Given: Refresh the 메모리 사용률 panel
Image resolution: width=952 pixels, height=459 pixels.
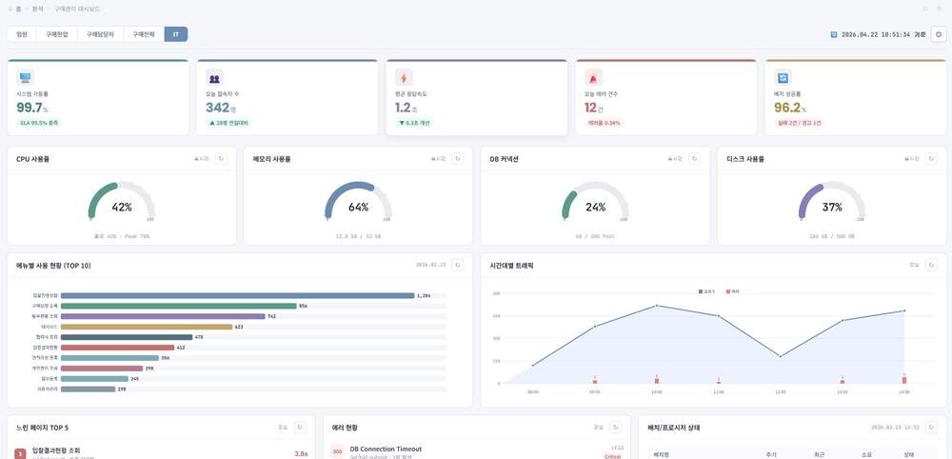Looking at the screenshot, I should click(x=458, y=158).
